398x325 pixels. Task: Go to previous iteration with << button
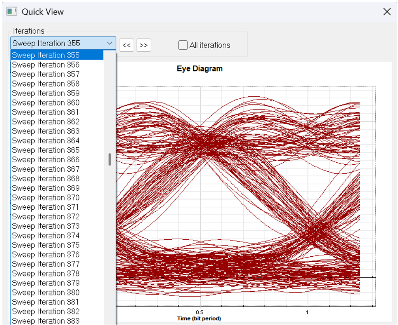[126, 45]
